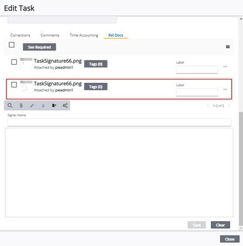Click the vertical scrollbar thumb

pyautogui.click(x=241, y=169)
